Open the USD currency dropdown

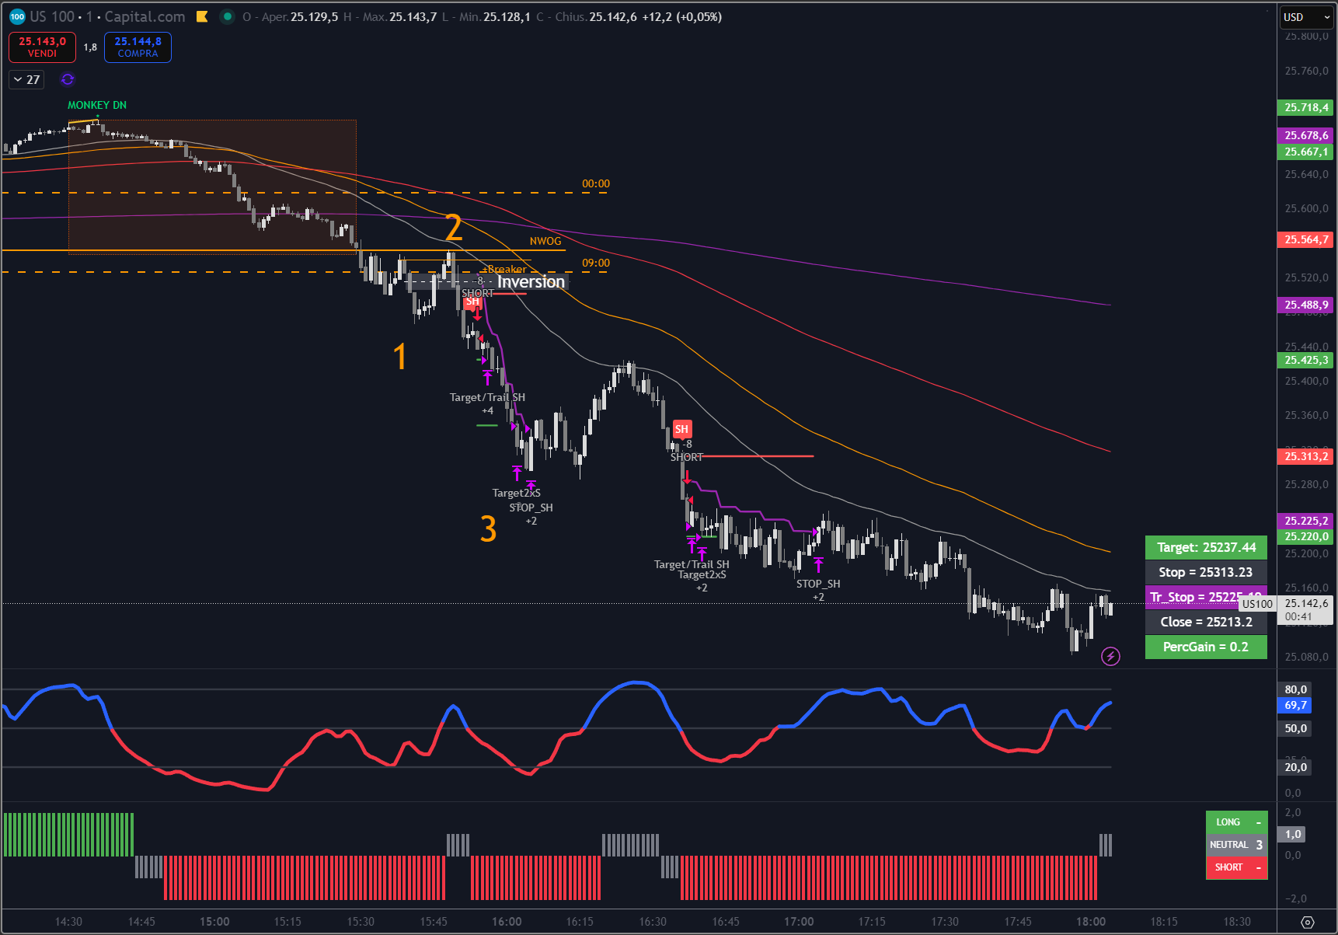(1306, 17)
